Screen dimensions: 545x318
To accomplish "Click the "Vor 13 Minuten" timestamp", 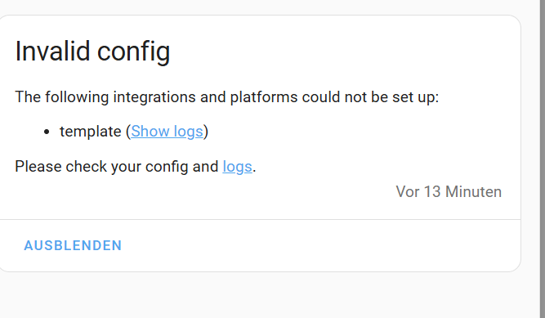I will (x=449, y=192).
